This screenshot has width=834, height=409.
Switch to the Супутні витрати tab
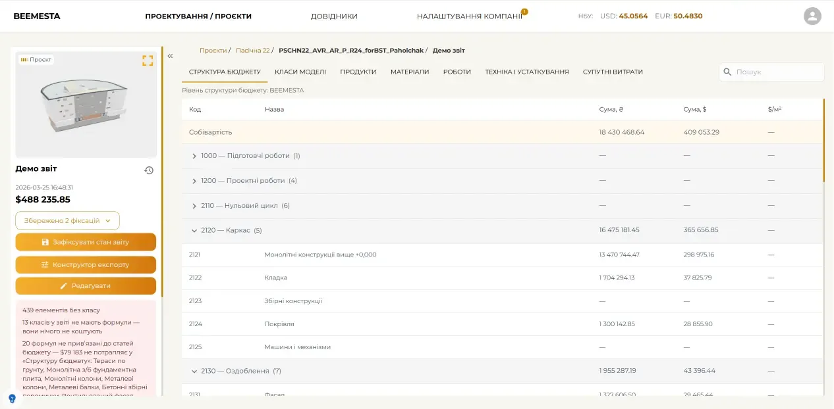[613, 72]
